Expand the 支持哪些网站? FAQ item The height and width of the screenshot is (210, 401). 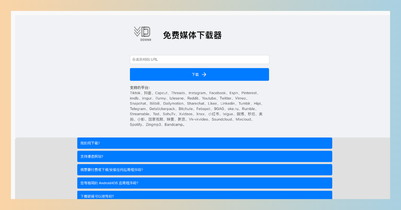(205, 156)
